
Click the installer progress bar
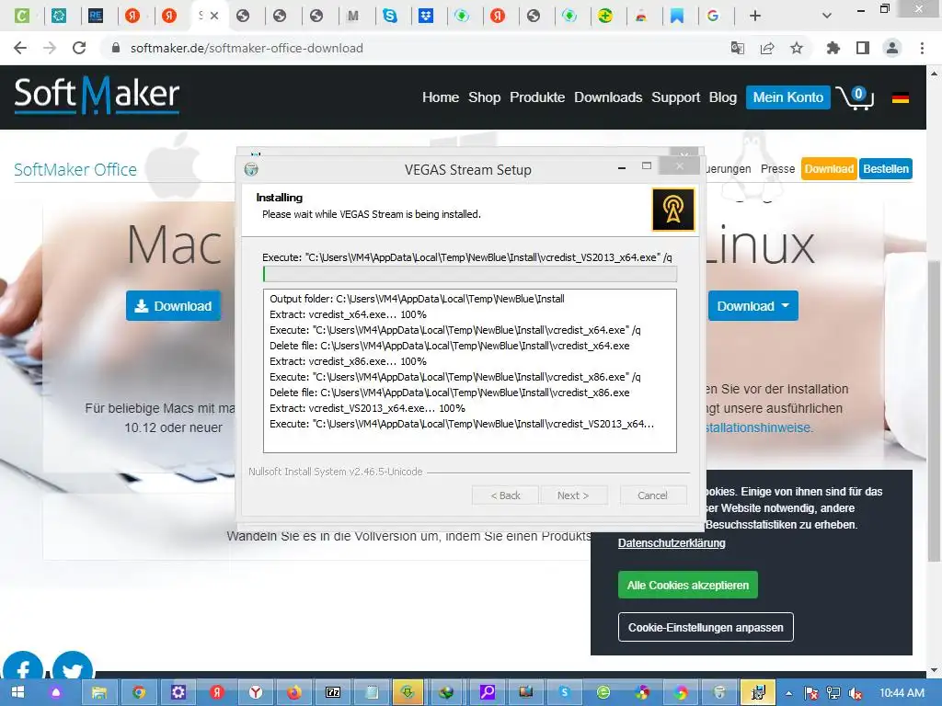click(470, 274)
